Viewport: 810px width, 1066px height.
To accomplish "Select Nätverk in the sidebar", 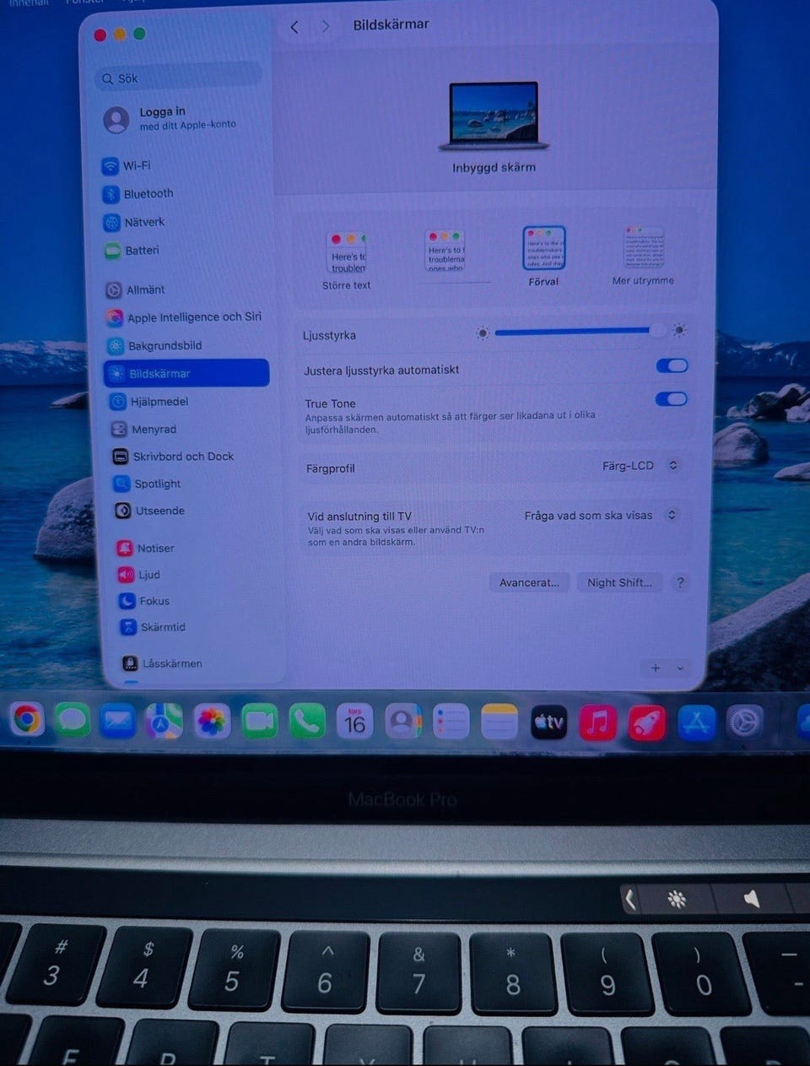I will click(x=134, y=222).
